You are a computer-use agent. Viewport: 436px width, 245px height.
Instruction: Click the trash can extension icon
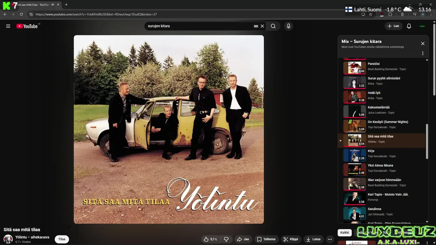(402, 14)
